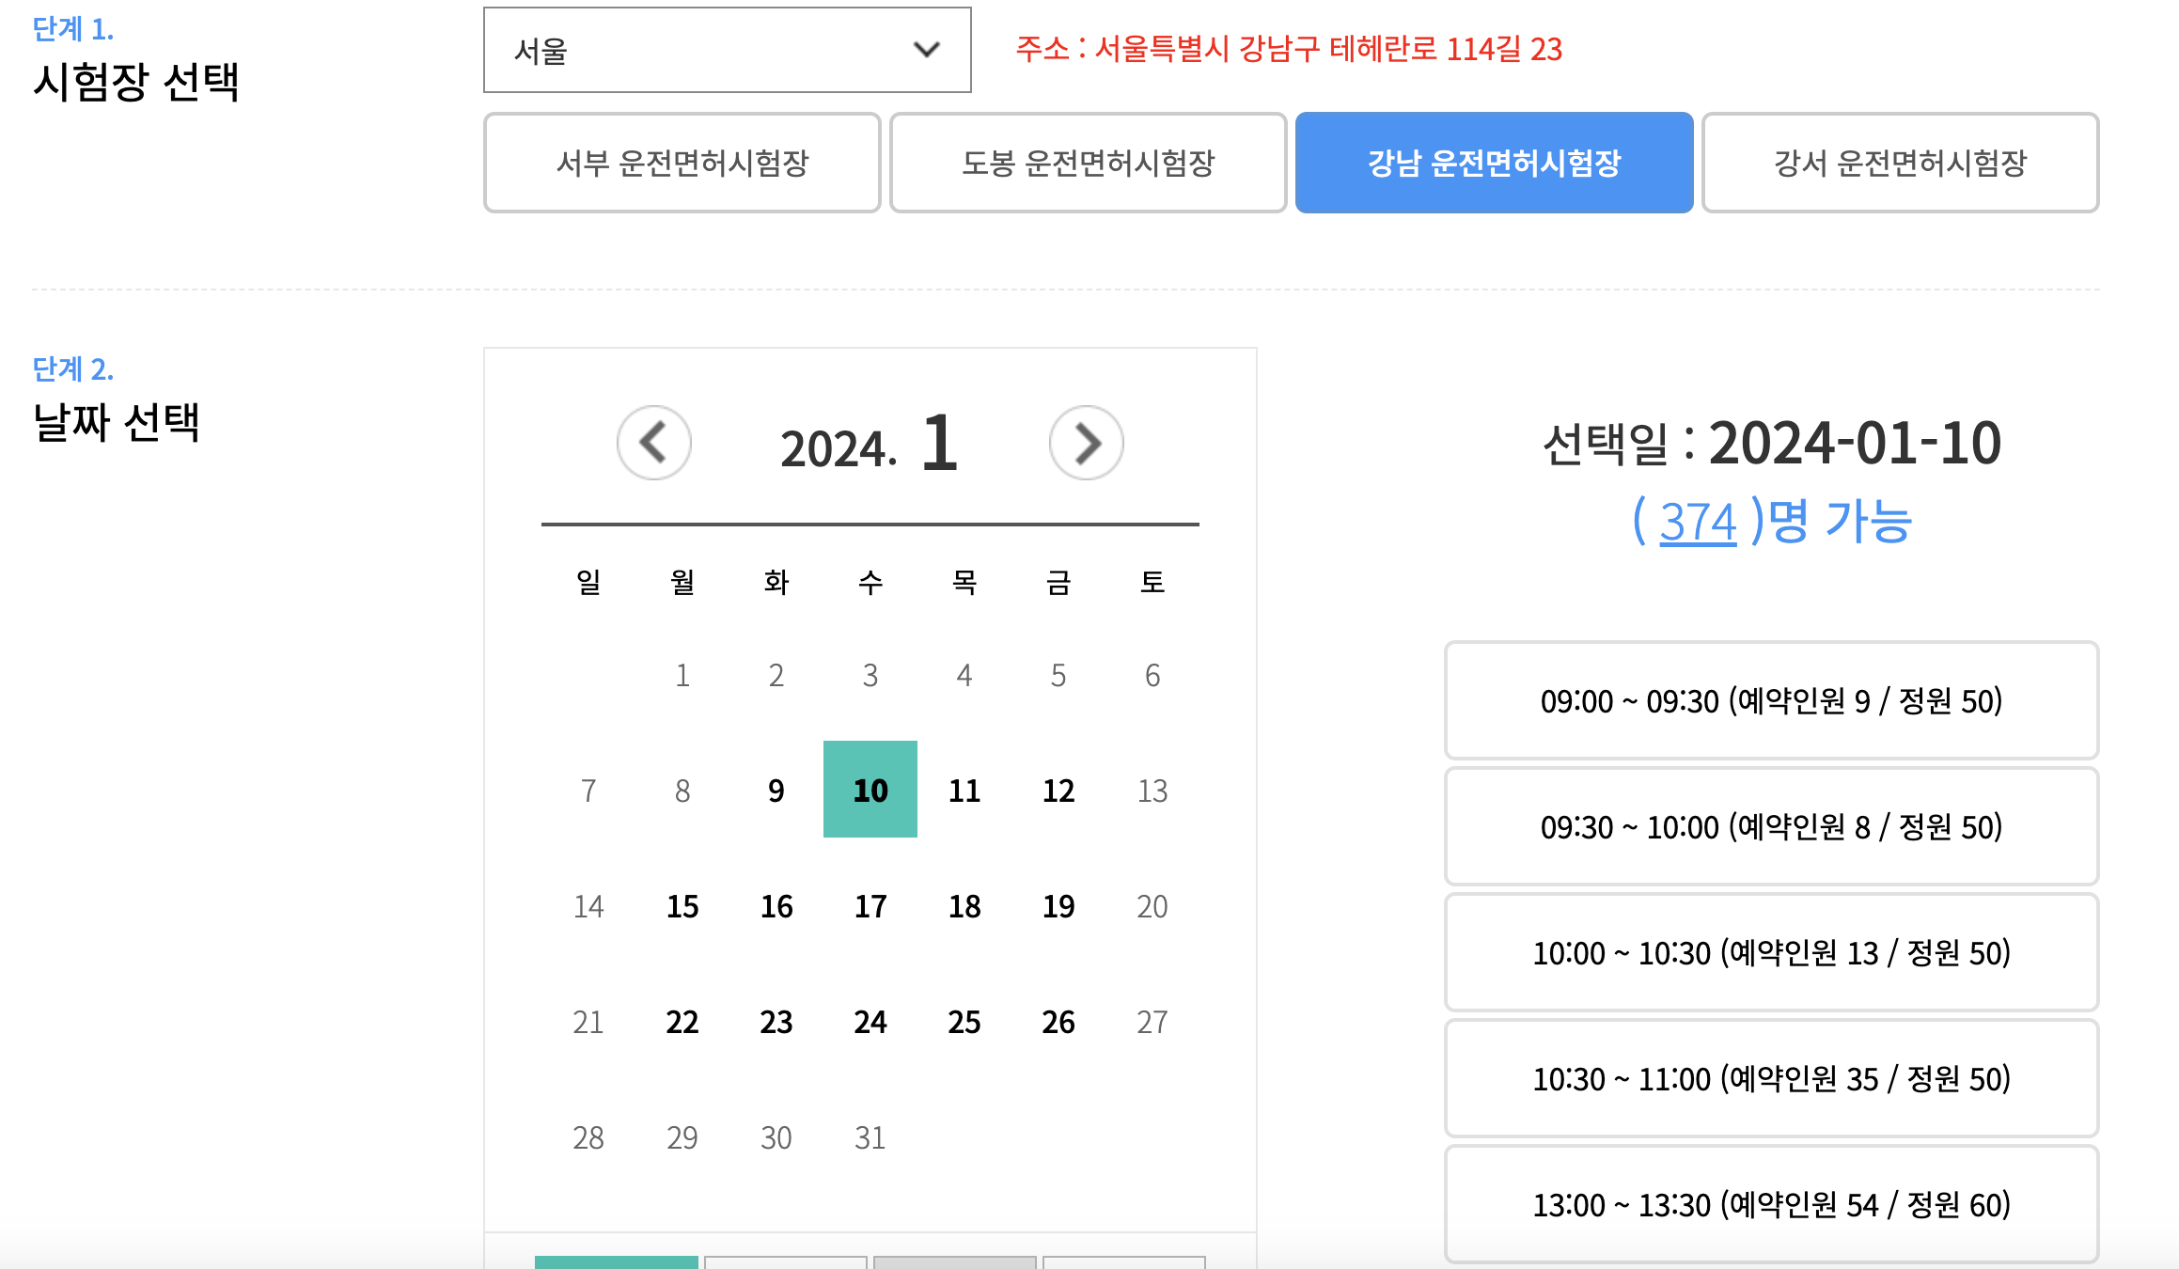Click the highlighted date 10 cell
Screen dimensions: 2179x1269
click(x=870, y=791)
